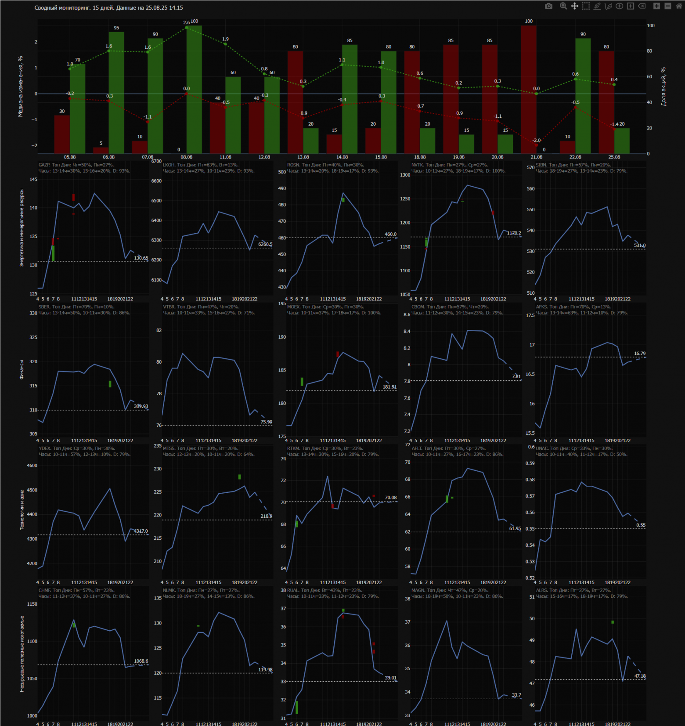Viewport: 685px width, 726px height.
Task: Click the tall green bar for 08.08
Action: pos(194,90)
